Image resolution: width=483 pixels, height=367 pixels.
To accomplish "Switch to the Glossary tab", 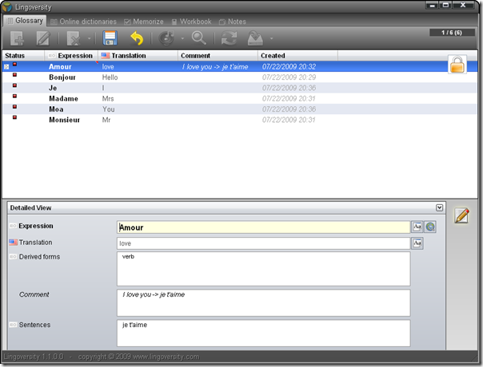I will [x=25, y=21].
